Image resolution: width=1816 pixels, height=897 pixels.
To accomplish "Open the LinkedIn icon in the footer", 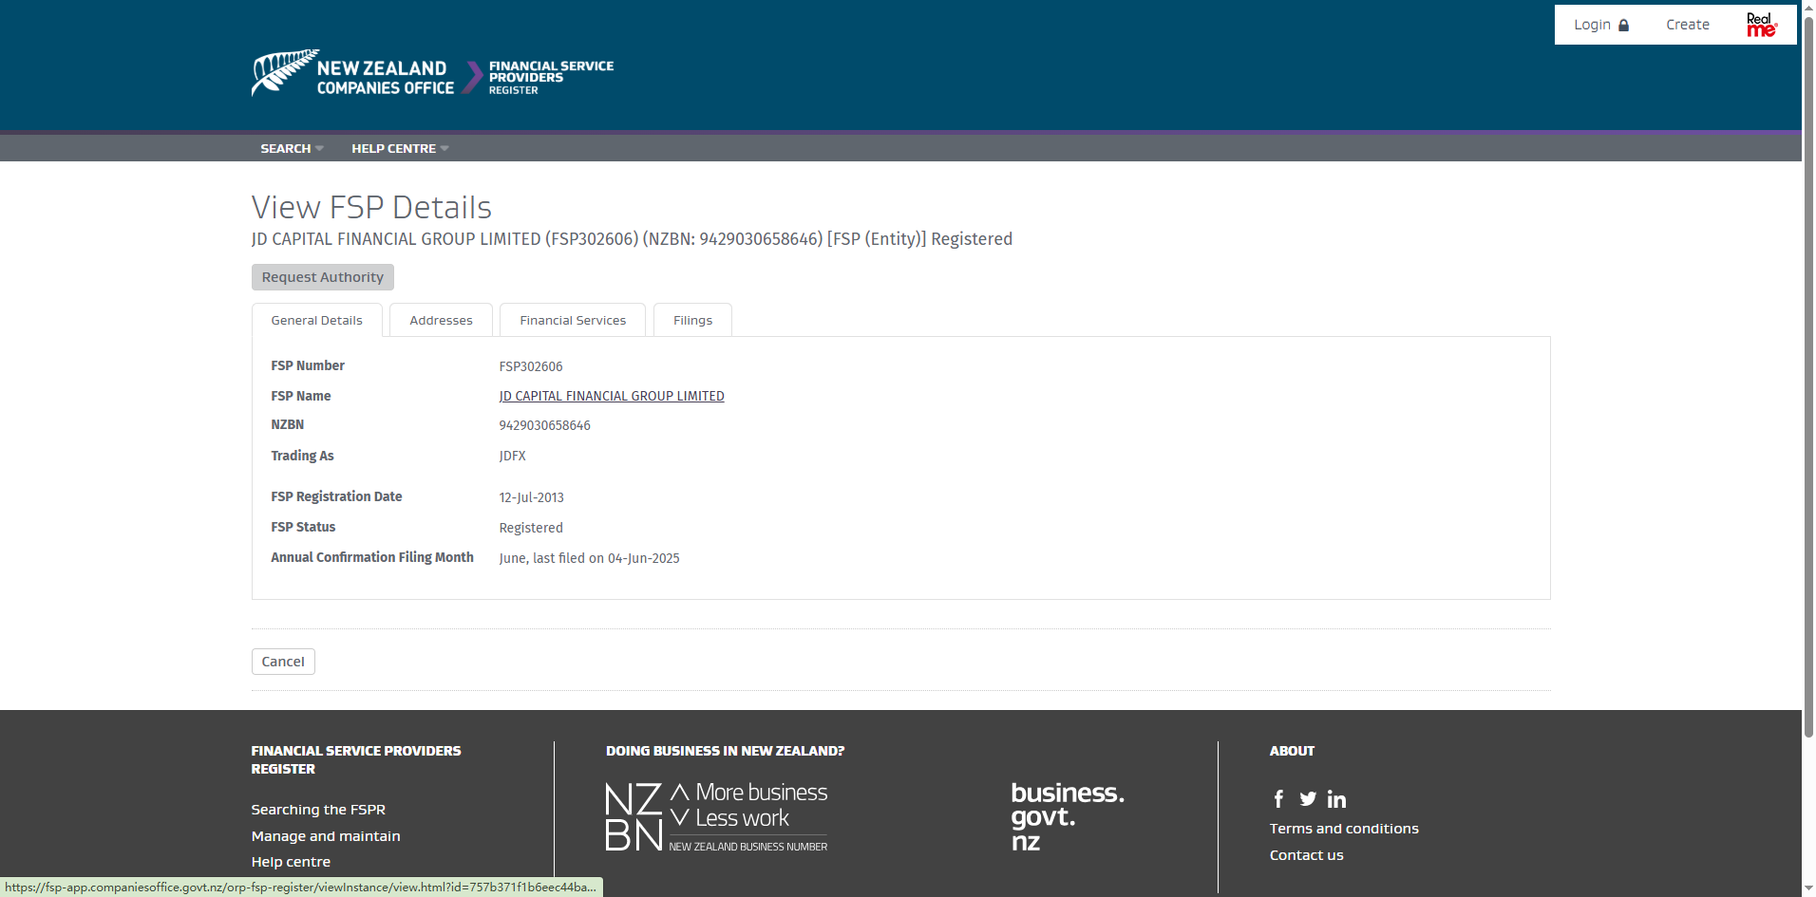I will (x=1336, y=799).
